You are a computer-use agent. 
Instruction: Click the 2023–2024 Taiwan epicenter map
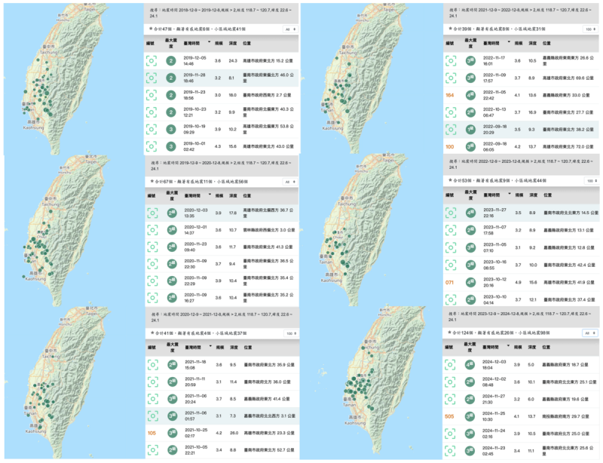[x=371, y=382]
